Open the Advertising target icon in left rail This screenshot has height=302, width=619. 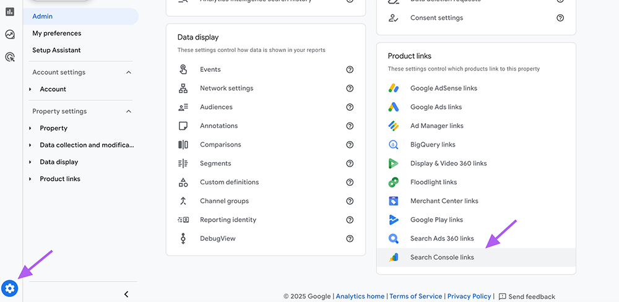pos(10,57)
